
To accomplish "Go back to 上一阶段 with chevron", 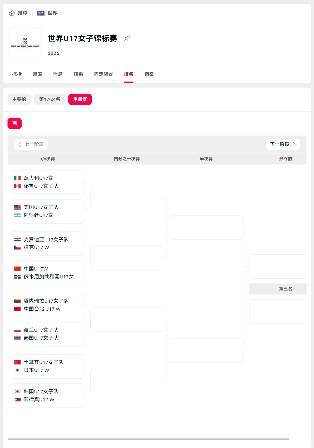I will point(31,144).
